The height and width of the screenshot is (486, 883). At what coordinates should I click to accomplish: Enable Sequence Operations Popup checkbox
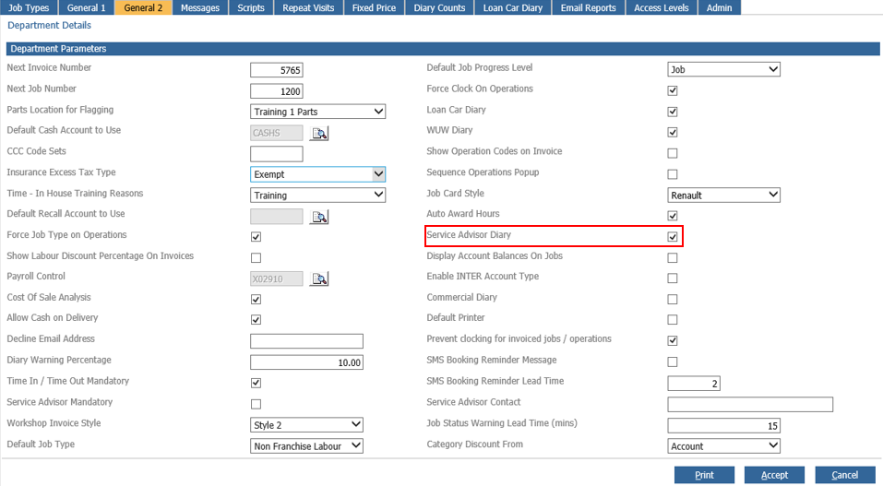pos(673,174)
